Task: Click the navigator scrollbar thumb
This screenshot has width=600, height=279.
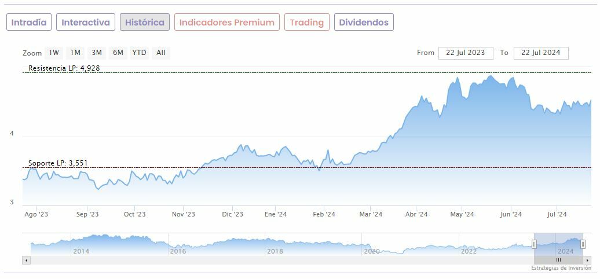Action: coord(558,260)
